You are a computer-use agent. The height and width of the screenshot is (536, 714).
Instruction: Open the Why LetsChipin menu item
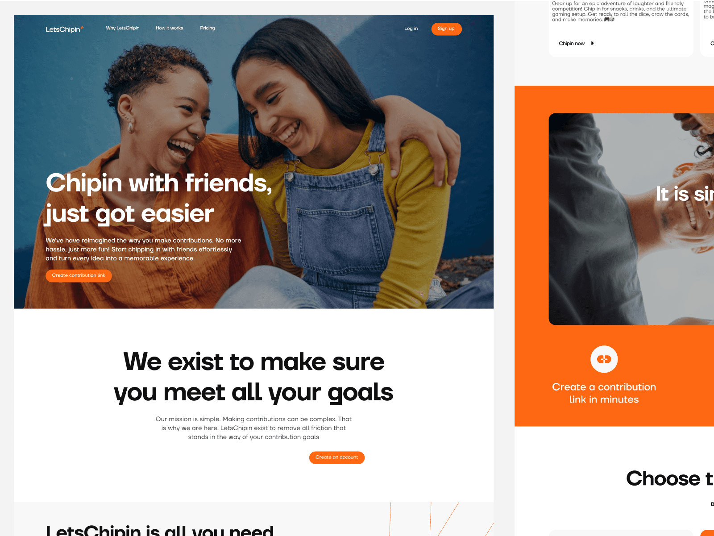pyautogui.click(x=123, y=28)
